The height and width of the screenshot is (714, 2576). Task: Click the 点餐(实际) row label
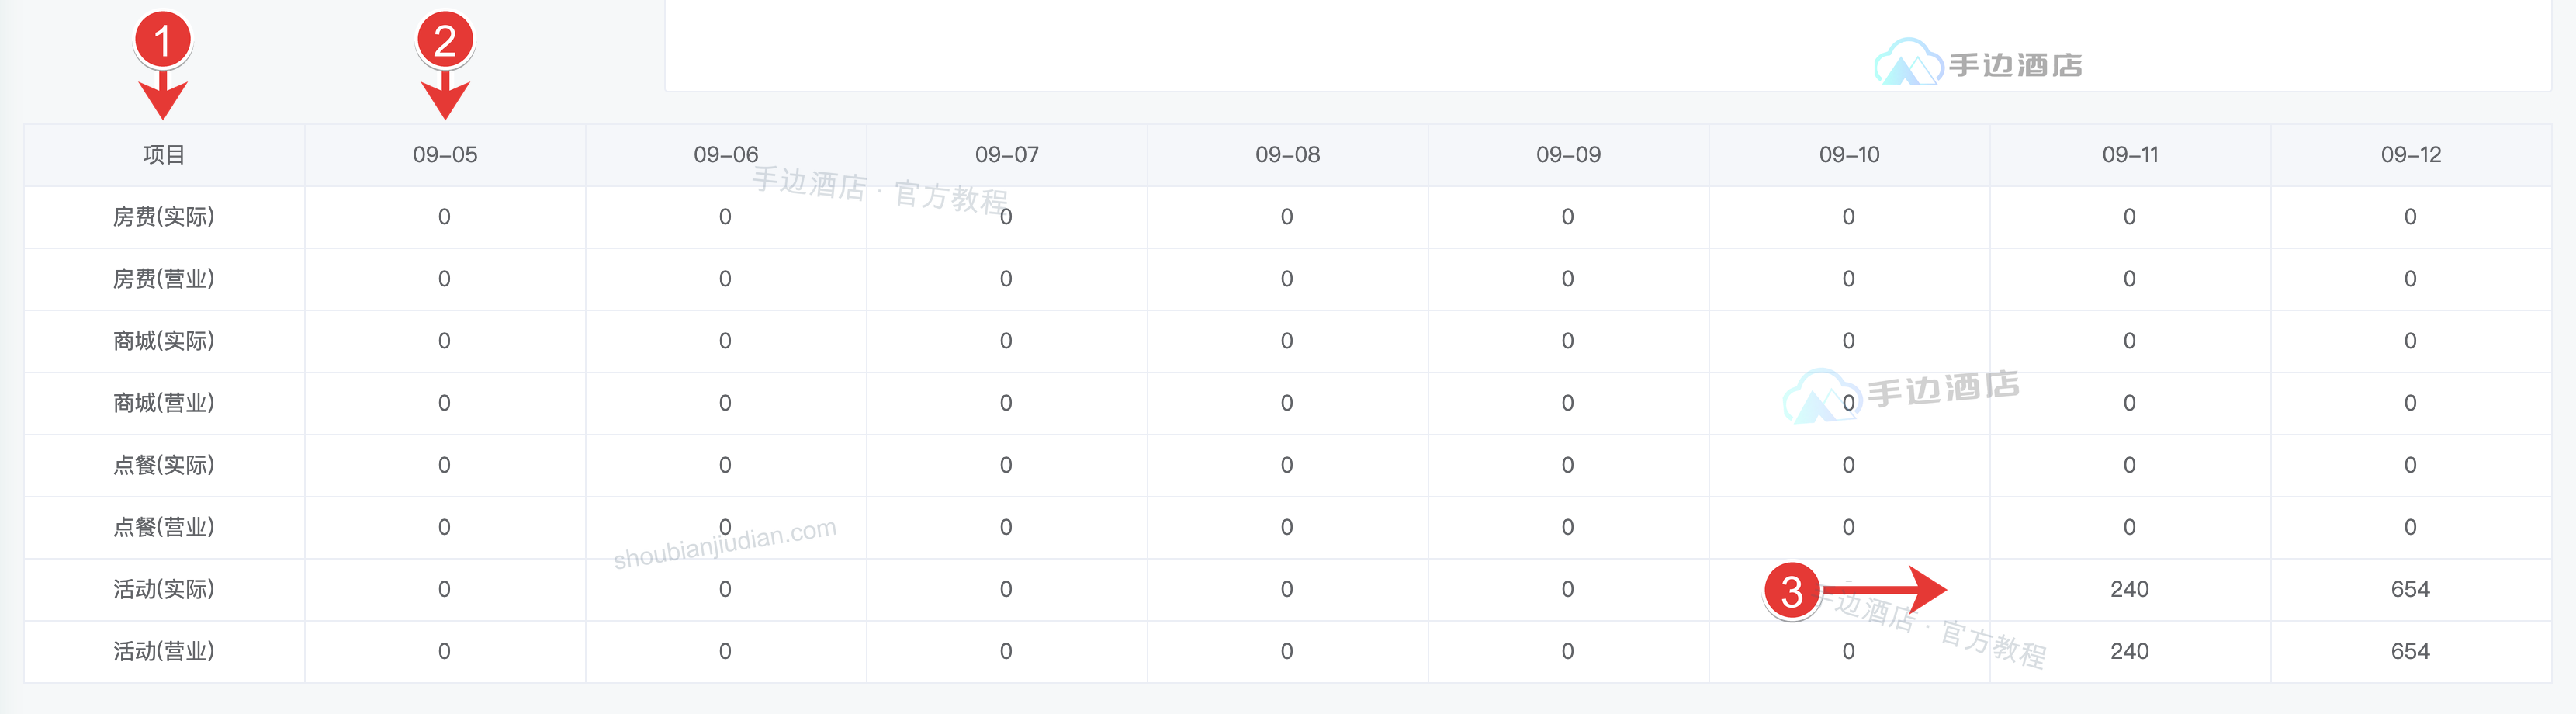tap(164, 465)
